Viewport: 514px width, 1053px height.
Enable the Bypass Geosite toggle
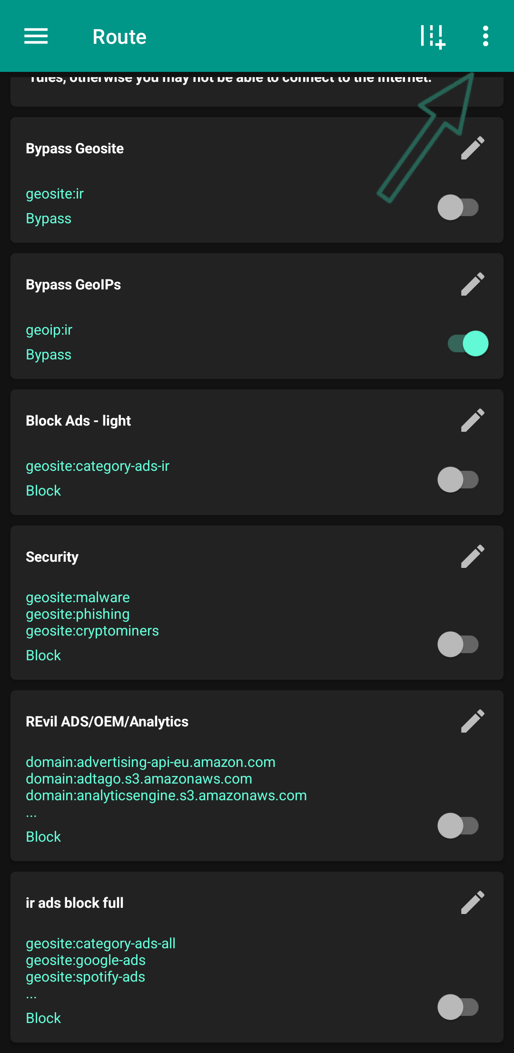[x=458, y=208]
